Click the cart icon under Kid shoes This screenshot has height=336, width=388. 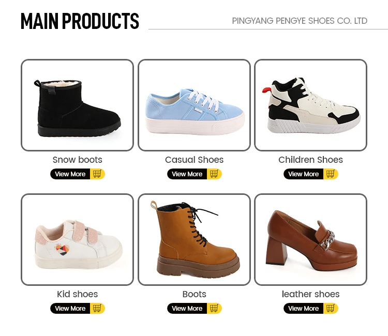(x=97, y=309)
